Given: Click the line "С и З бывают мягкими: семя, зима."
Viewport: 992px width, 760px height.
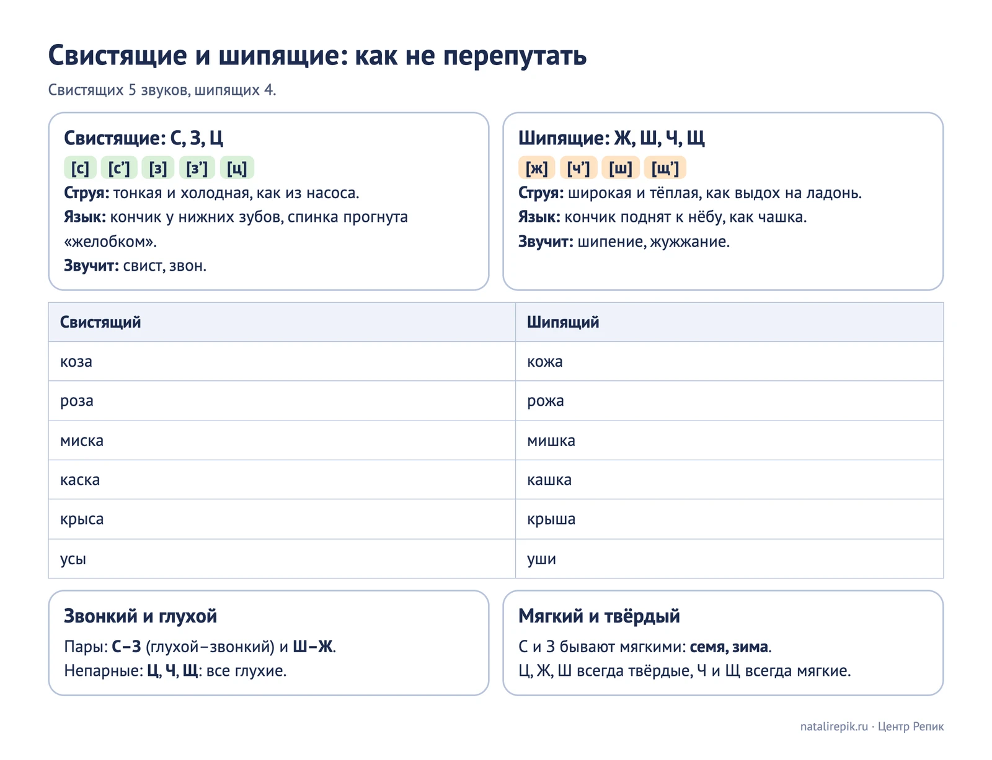Looking at the screenshot, I should [x=645, y=647].
